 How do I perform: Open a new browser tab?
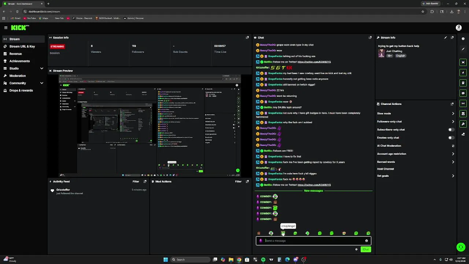[x=48, y=4]
